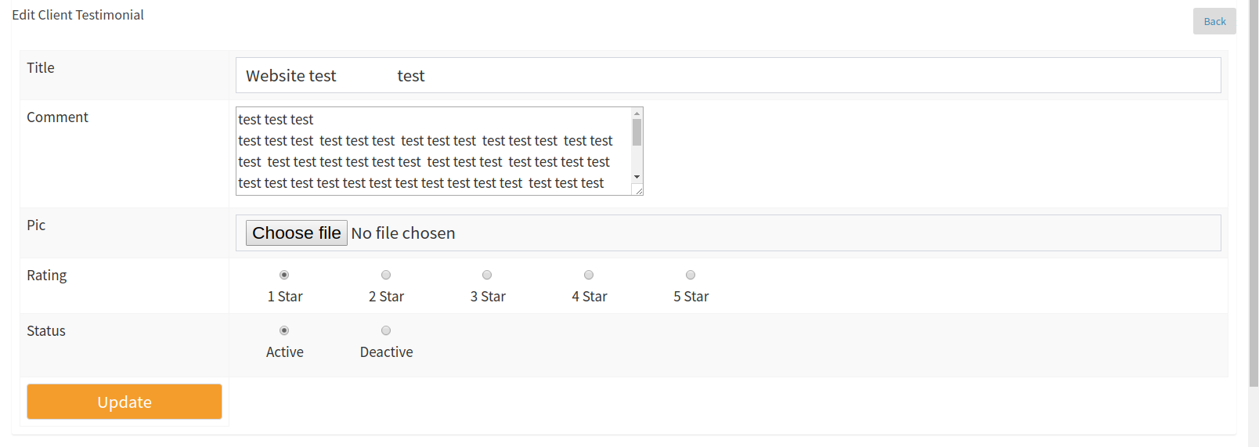Image resolution: width=1259 pixels, height=447 pixels.
Task: Click the comment box resize handle
Action: click(x=638, y=190)
